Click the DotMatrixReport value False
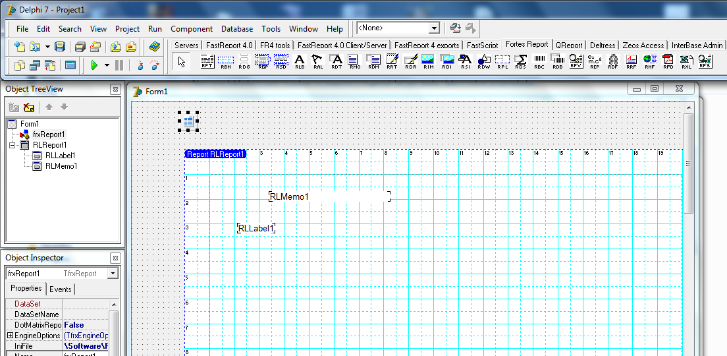Screen dimensions: 727x356 [x=86, y=325]
